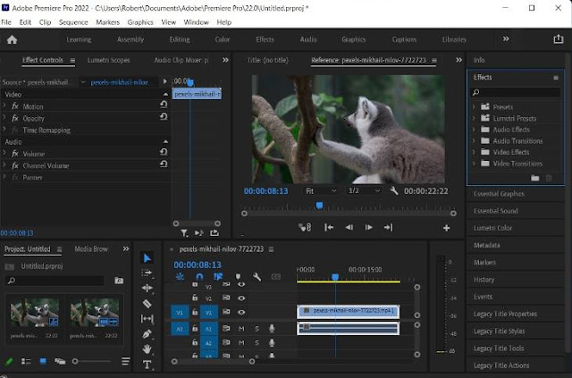
Task: Reset the Opacity effect
Action: (164, 117)
